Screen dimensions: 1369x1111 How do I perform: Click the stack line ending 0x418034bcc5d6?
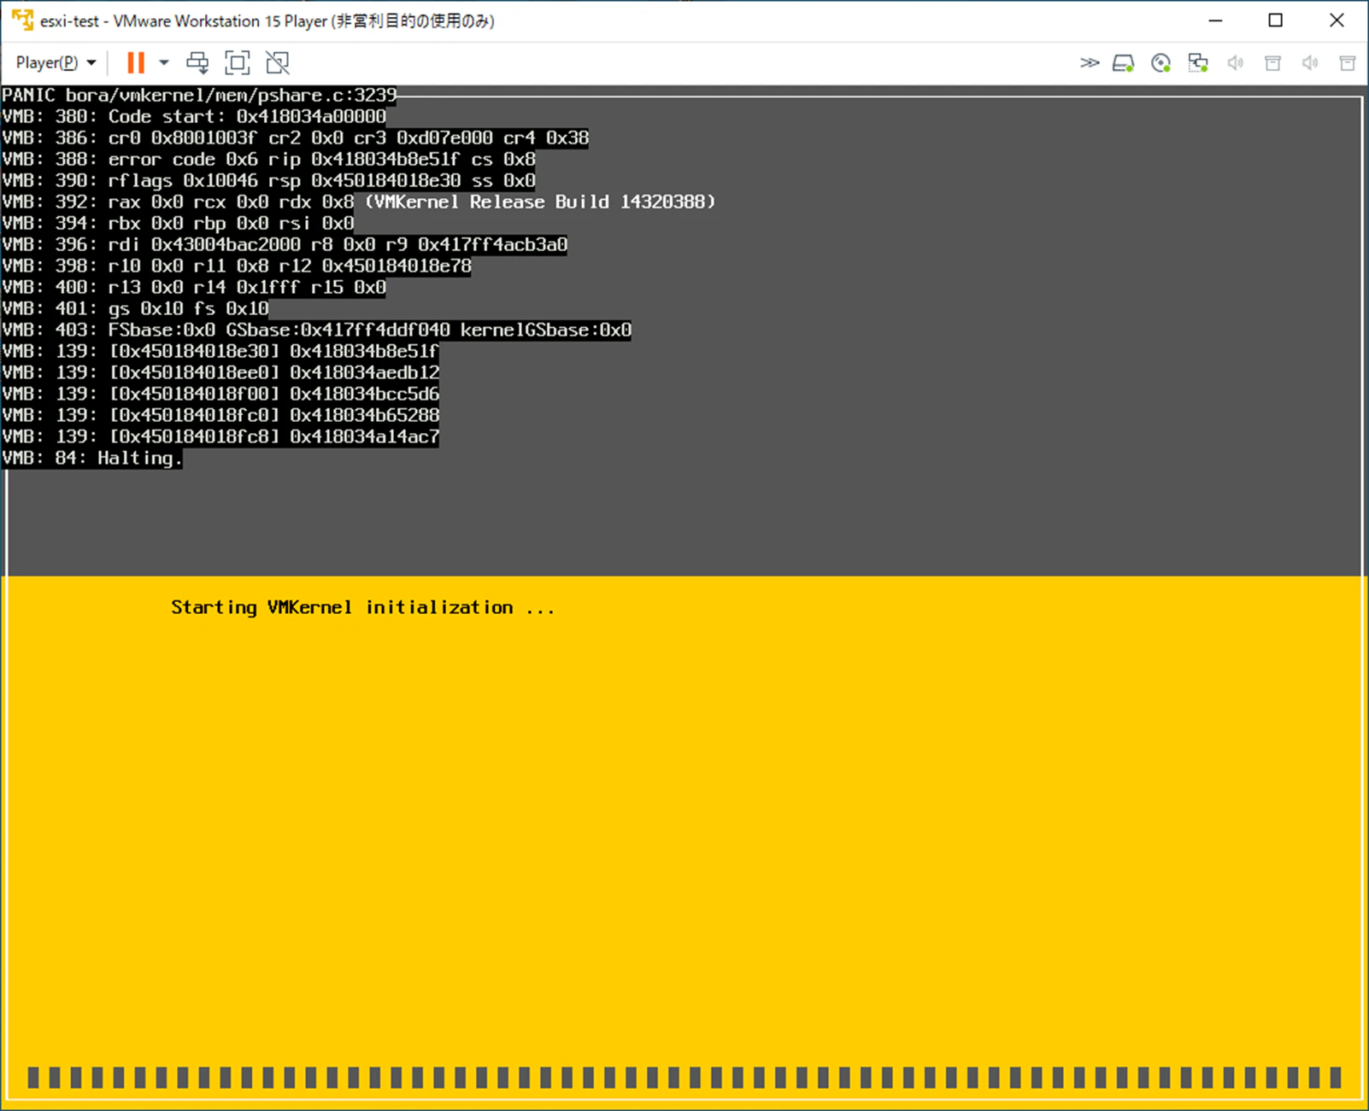220,394
